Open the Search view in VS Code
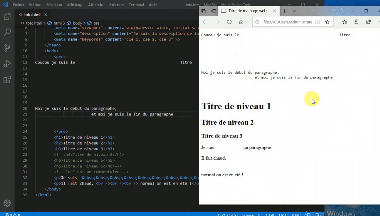Image resolution: width=380 pixels, height=216 pixels. [x=7, y=32]
